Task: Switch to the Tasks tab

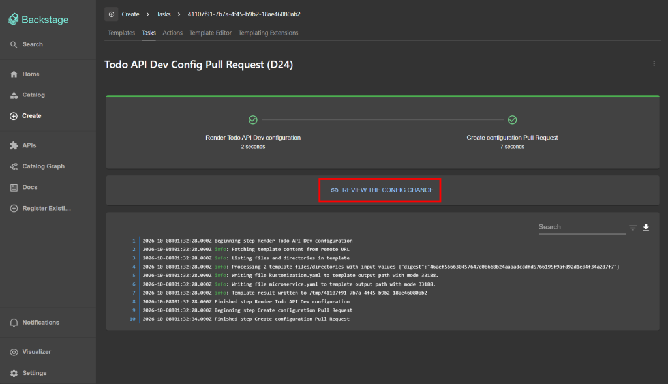Action: click(149, 33)
